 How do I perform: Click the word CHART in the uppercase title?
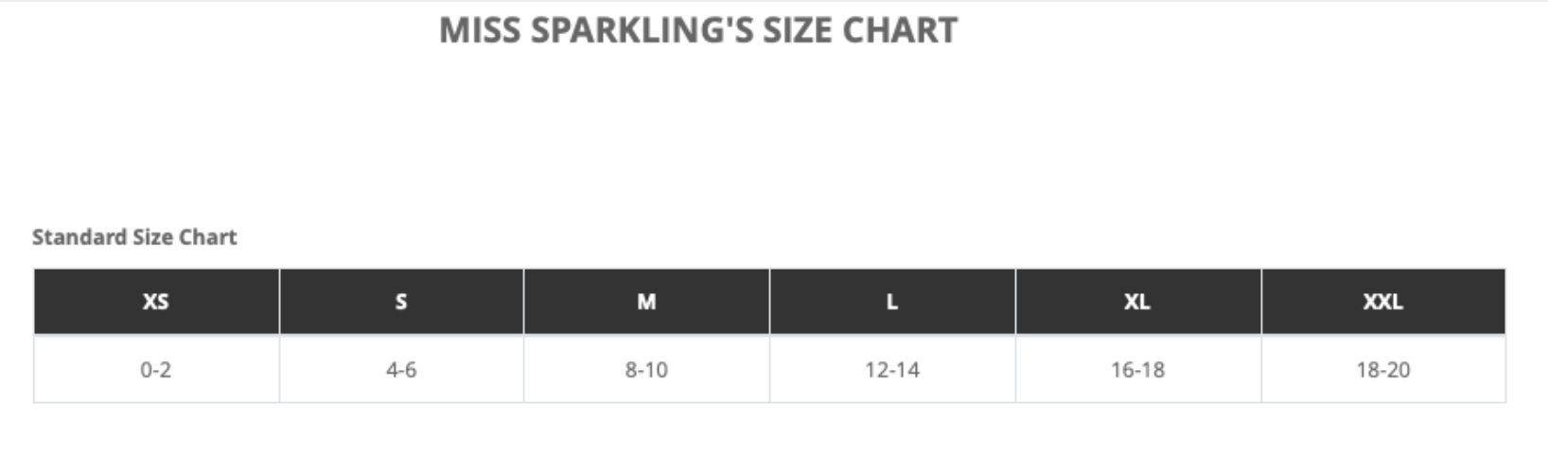coord(900,30)
